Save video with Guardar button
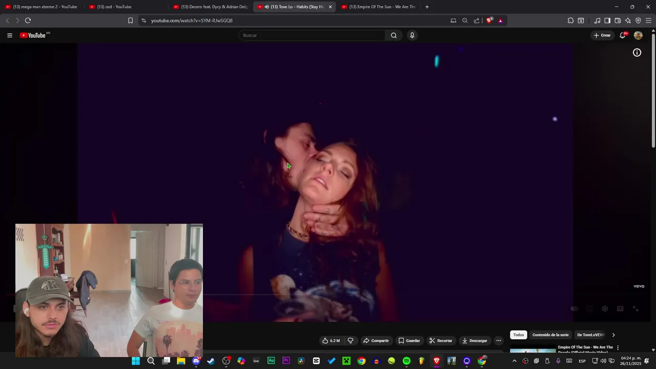 pyautogui.click(x=409, y=341)
